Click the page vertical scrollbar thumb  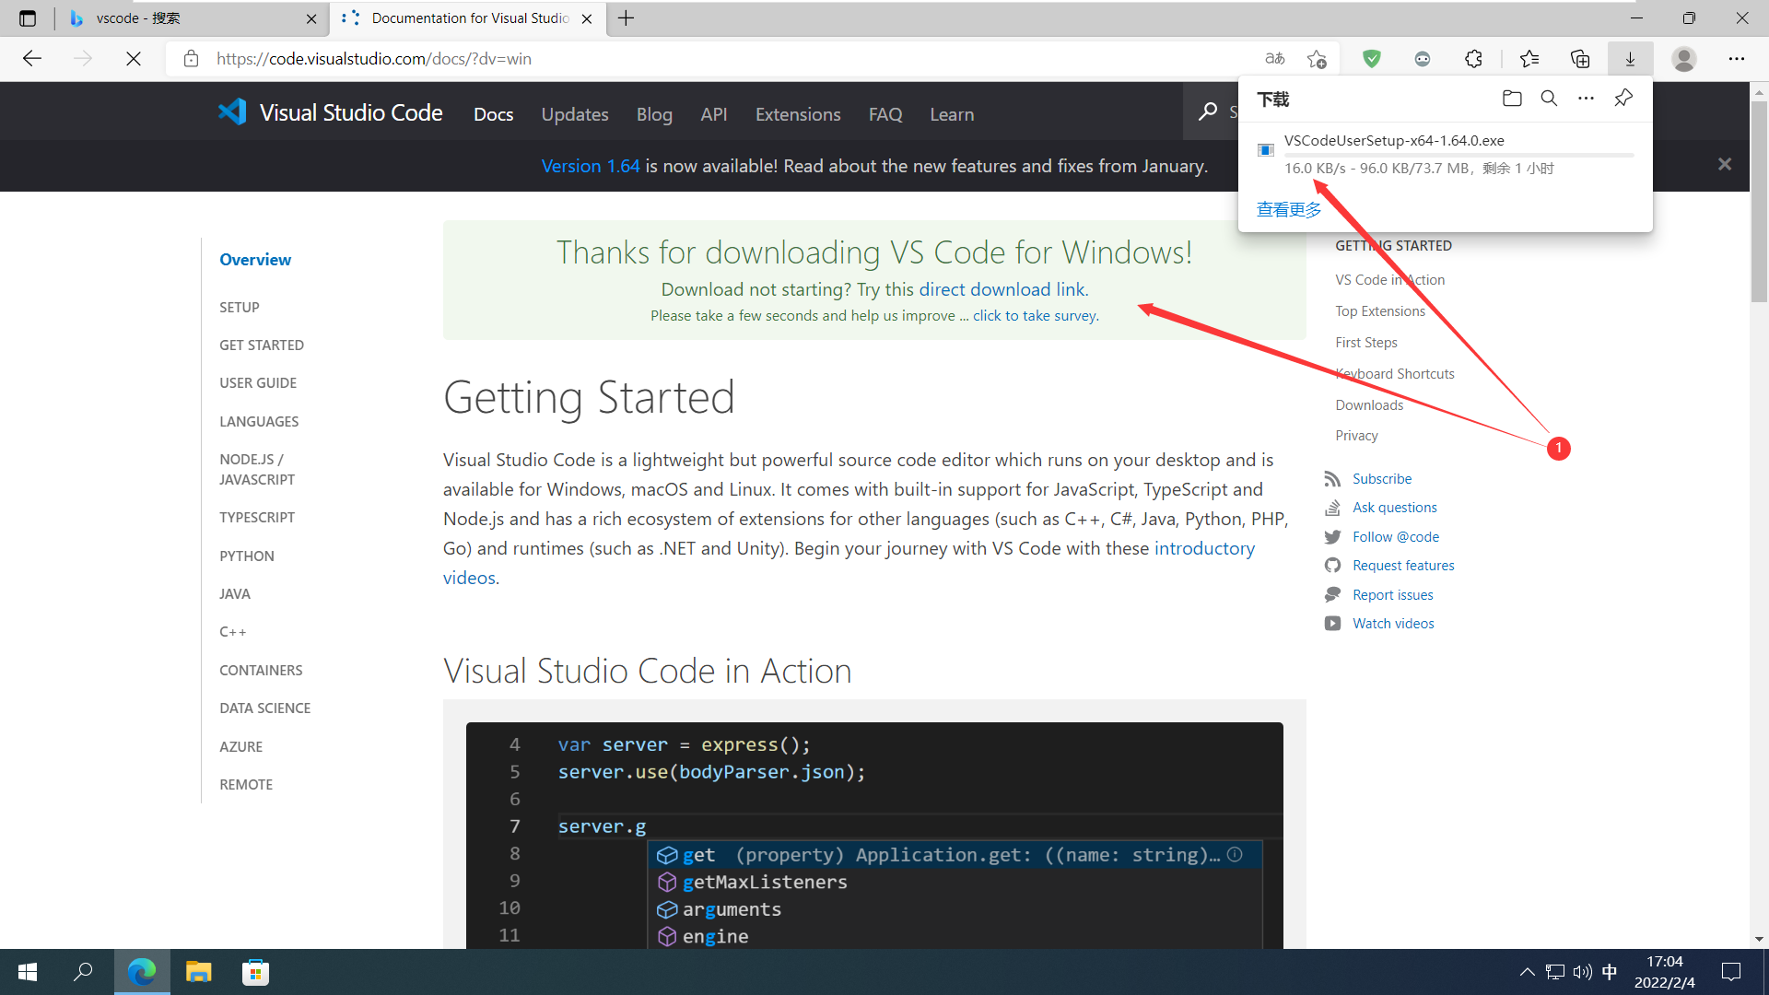[1759, 201]
